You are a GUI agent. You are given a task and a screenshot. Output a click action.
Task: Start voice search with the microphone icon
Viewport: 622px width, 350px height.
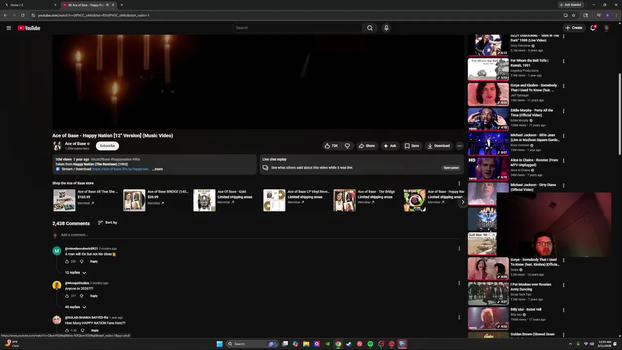[386, 28]
